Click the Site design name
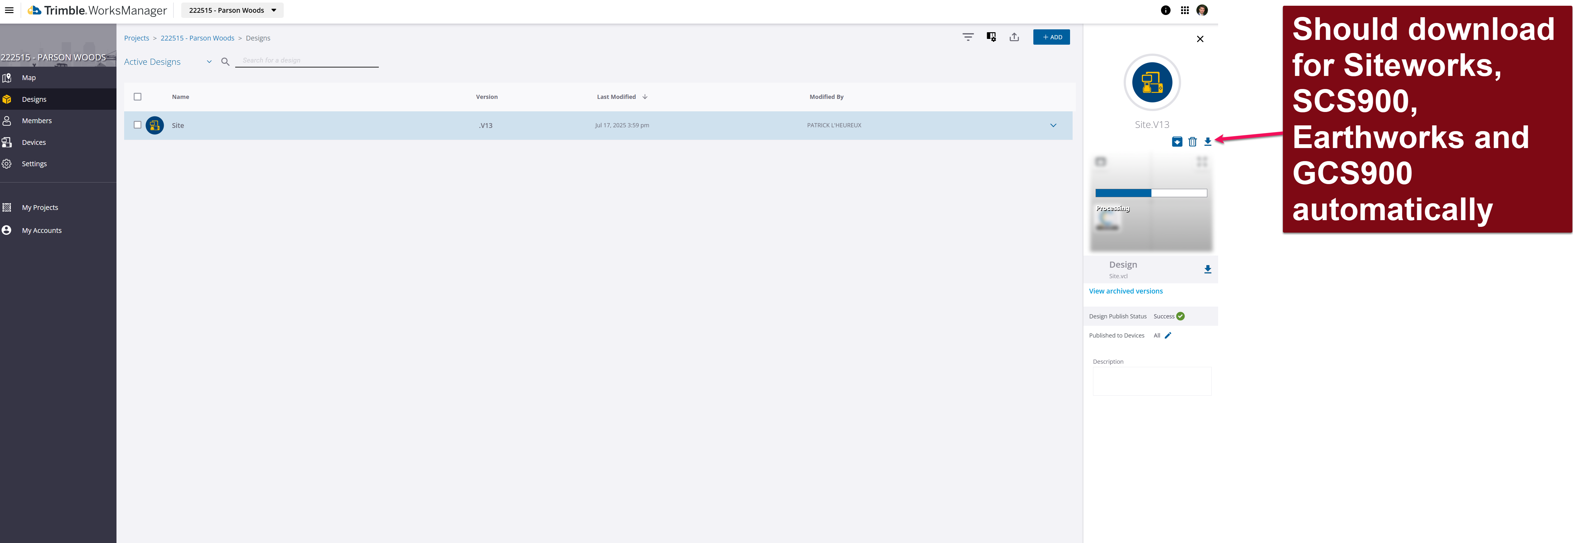 point(178,126)
